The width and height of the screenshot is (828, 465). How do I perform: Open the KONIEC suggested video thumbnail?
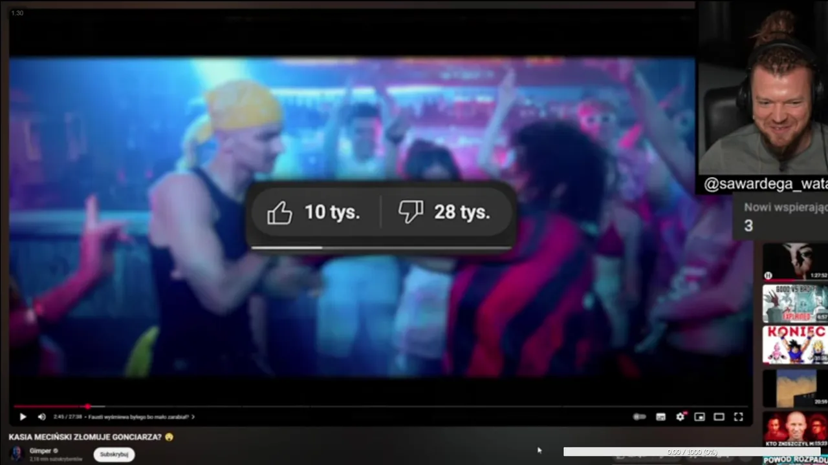pos(795,345)
